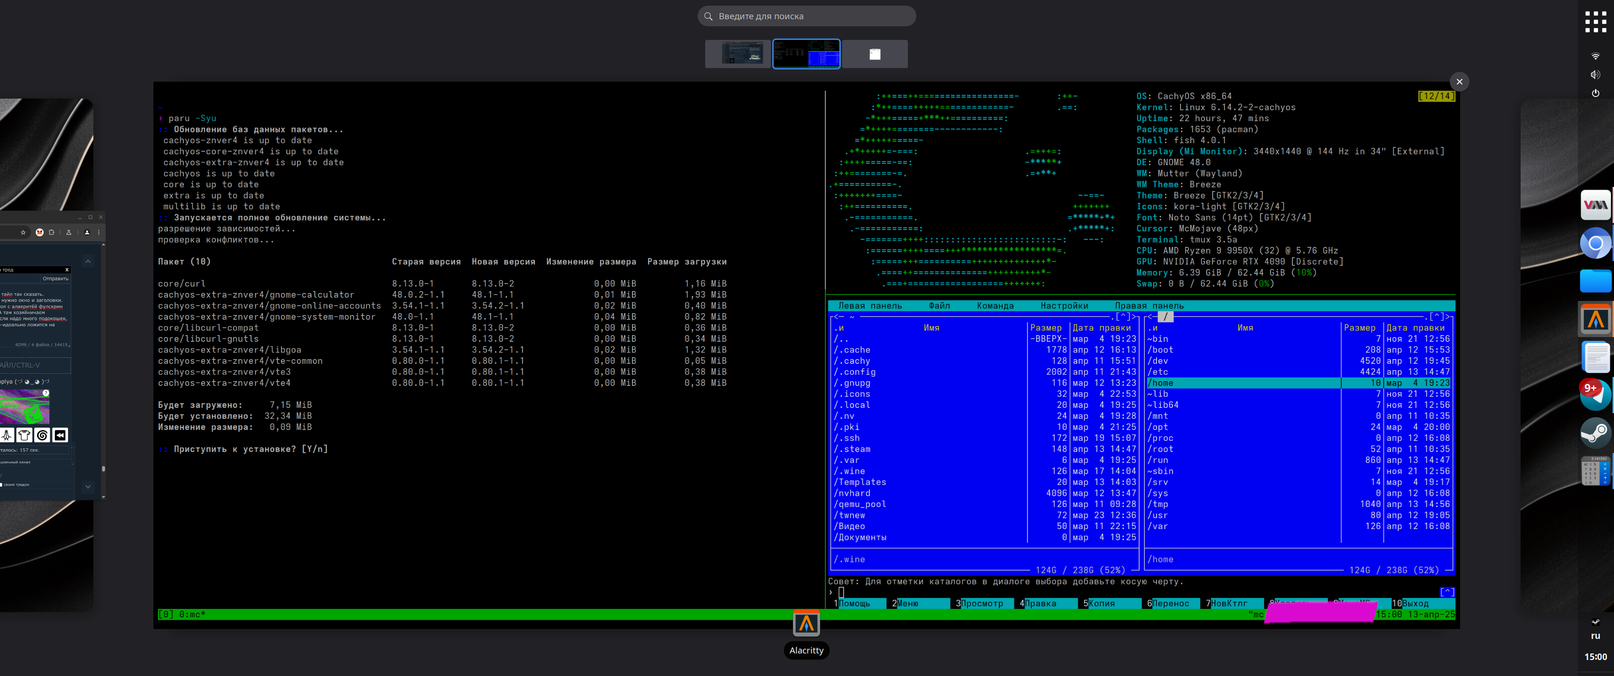The image size is (1614, 676).
Task: Open Chromium from the dock
Action: (x=1595, y=243)
